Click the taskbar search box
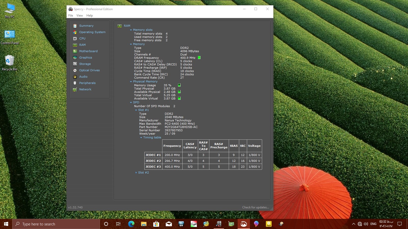The height and width of the screenshot is (229, 408). (x=56, y=224)
